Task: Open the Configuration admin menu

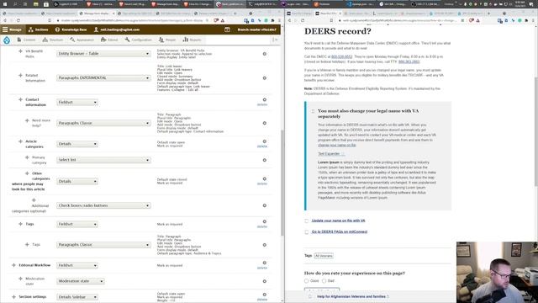Action: tap(138, 40)
